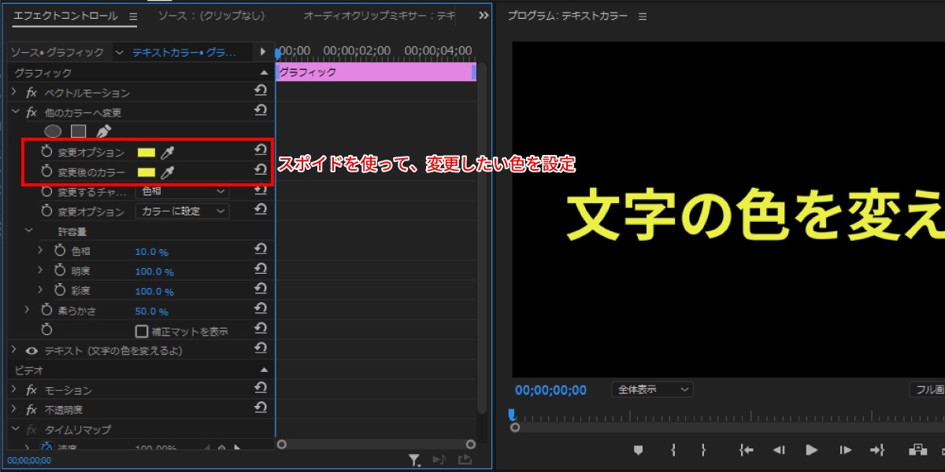Toggle fx for 他のカラーへ変更 effect
Image resolution: width=945 pixels, height=472 pixels.
click(x=31, y=112)
